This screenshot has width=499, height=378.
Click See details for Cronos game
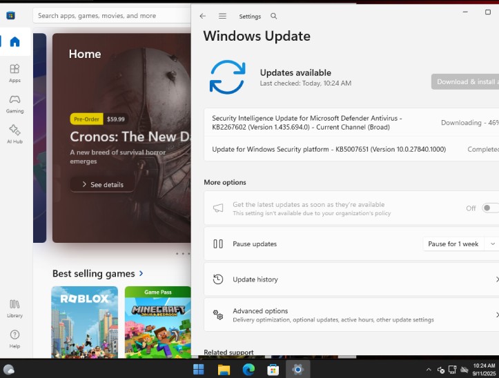pyautogui.click(x=102, y=185)
